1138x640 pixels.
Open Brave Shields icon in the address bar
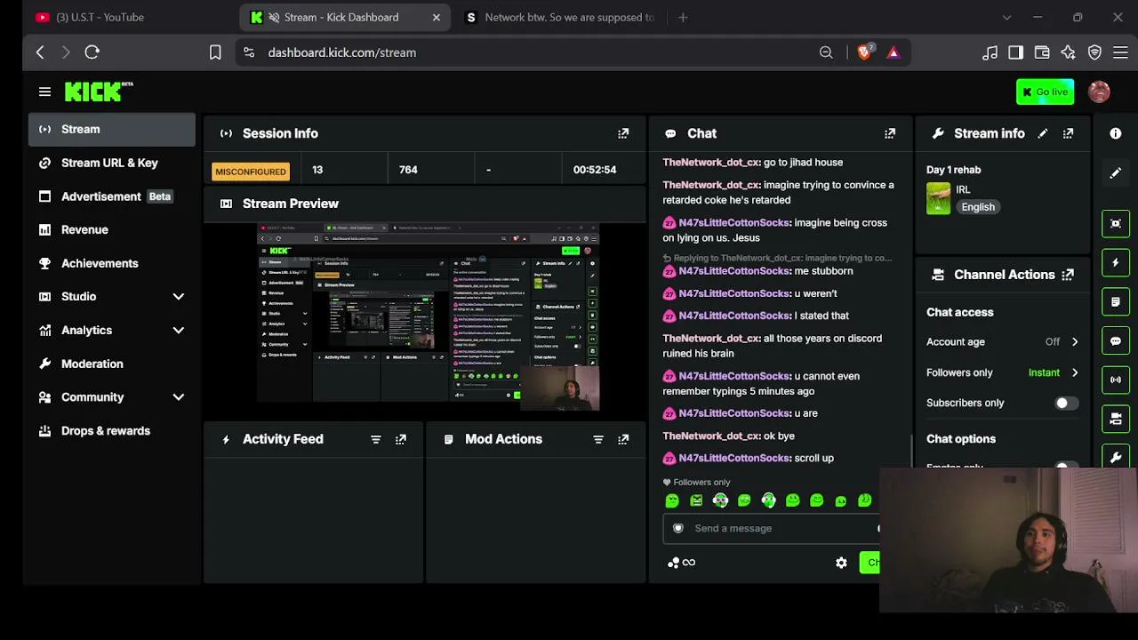click(864, 52)
